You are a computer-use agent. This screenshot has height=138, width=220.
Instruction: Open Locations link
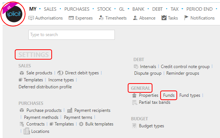[40, 131]
